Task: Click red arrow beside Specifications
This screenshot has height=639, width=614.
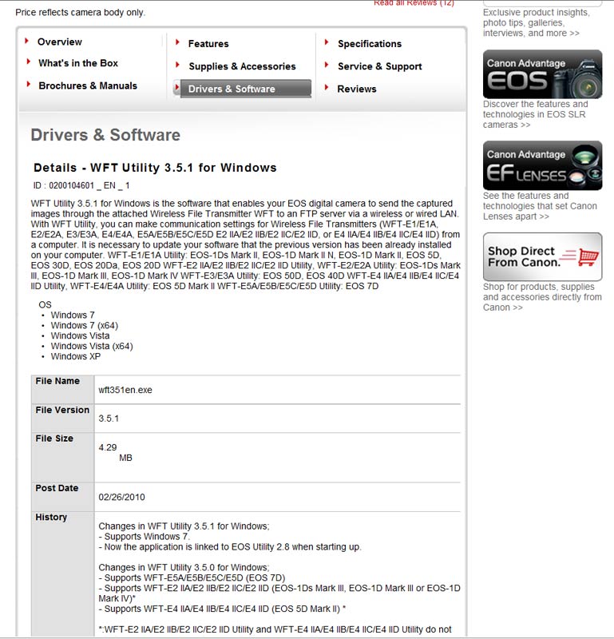Action: coord(327,42)
